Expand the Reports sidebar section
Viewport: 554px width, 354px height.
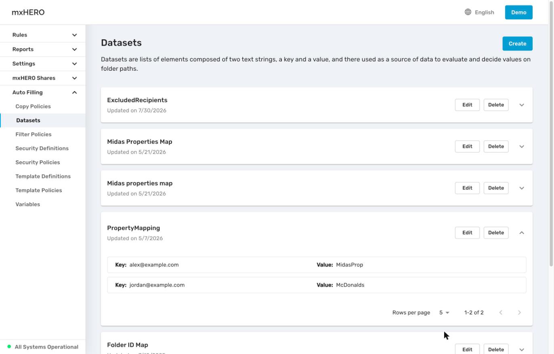click(x=43, y=49)
